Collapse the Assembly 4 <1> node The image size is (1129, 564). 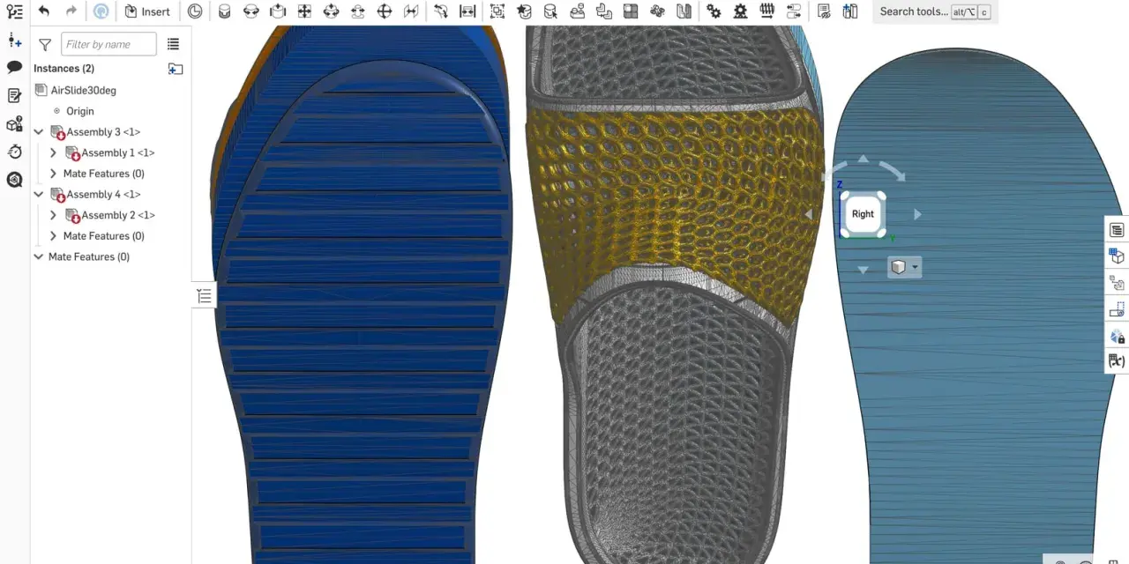click(x=39, y=194)
